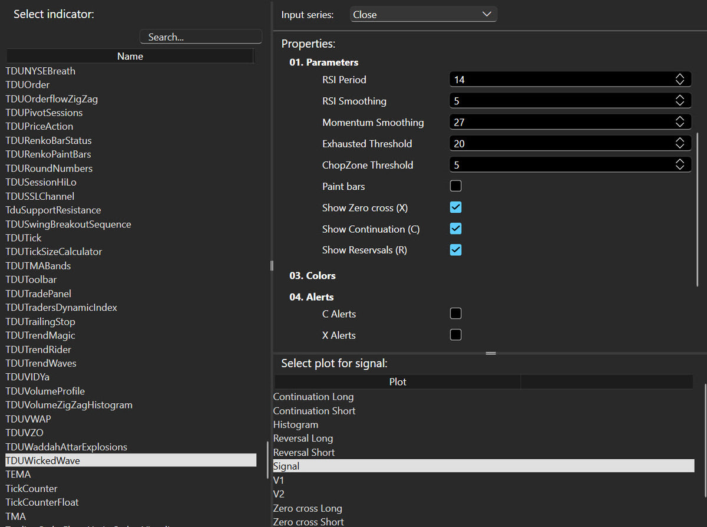Click the indicator Search field

[x=200, y=37]
